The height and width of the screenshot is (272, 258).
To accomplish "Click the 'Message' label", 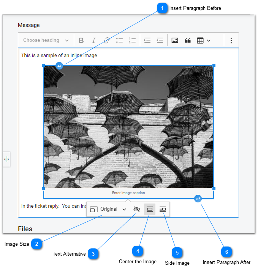I will coord(29,25).
